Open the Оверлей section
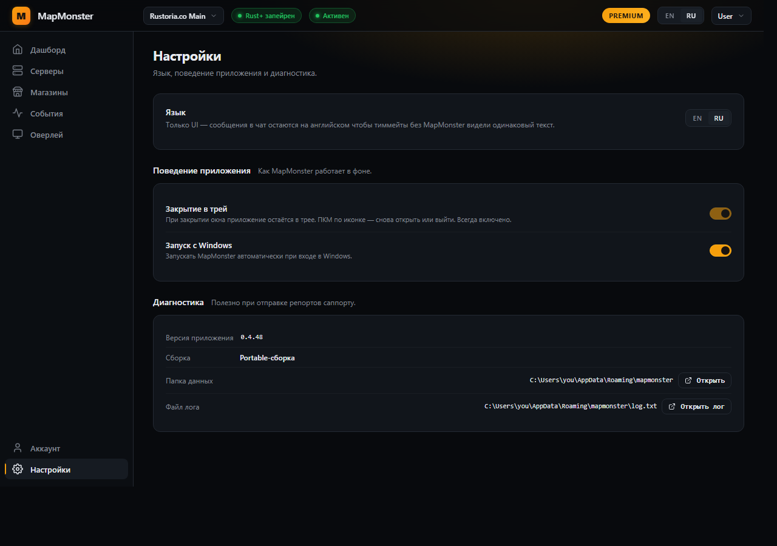Image resolution: width=777 pixels, height=546 pixels. [x=67, y=135]
